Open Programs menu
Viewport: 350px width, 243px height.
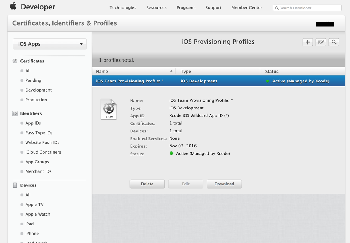pyautogui.click(x=186, y=8)
